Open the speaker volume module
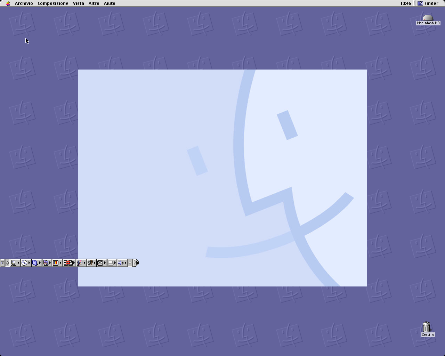The width and height of the screenshot is (445, 356). tap(122, 263)
